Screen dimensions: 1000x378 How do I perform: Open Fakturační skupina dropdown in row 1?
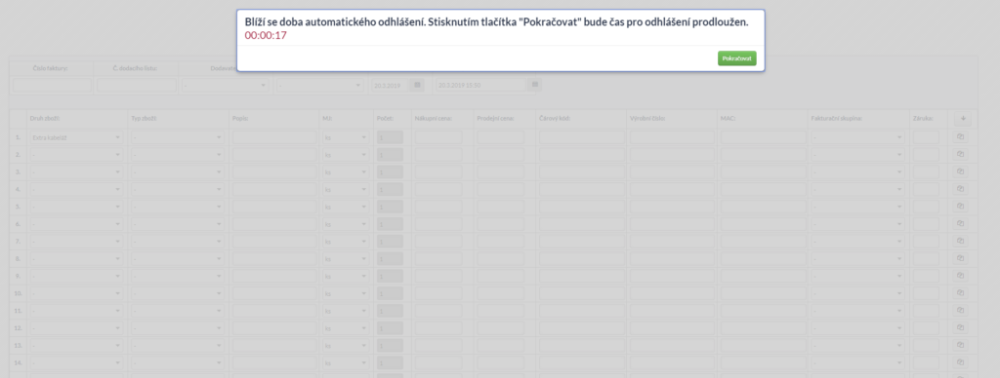[857, 137]
